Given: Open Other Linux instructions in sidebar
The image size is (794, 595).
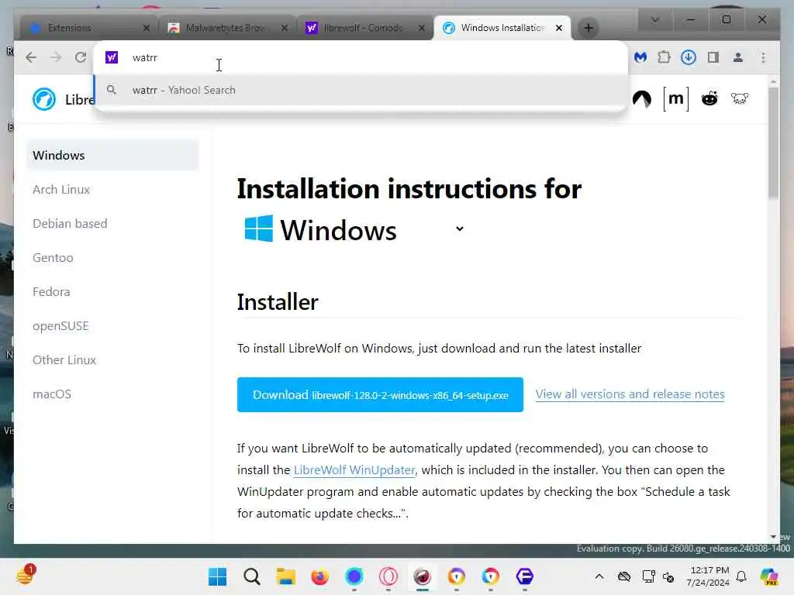Looking at the screenshot, I should (64, 359).
